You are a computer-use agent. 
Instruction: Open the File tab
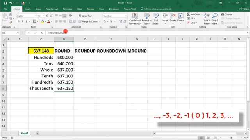(x=5, y=9)
